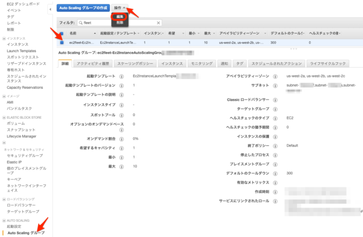363x237 pixels.
Task: Toggle checkbox for ec2fleet-Ec2In... row
Action: click(x=62, y=42)
